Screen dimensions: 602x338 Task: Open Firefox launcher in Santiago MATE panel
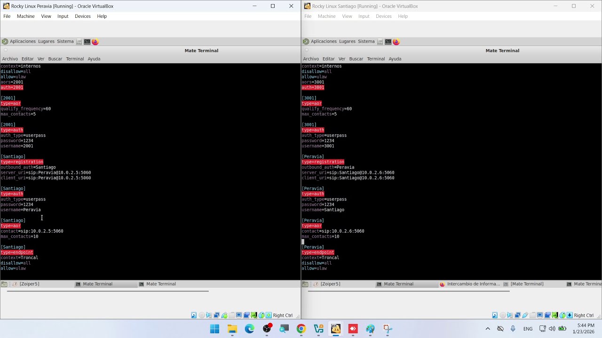coord(396,41)
